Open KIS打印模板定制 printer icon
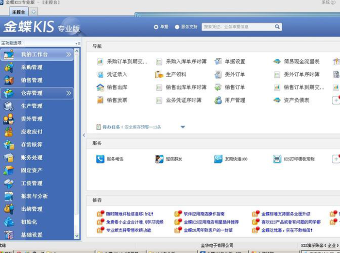Viewport: 340px width, 253px height. pos(277,159)
